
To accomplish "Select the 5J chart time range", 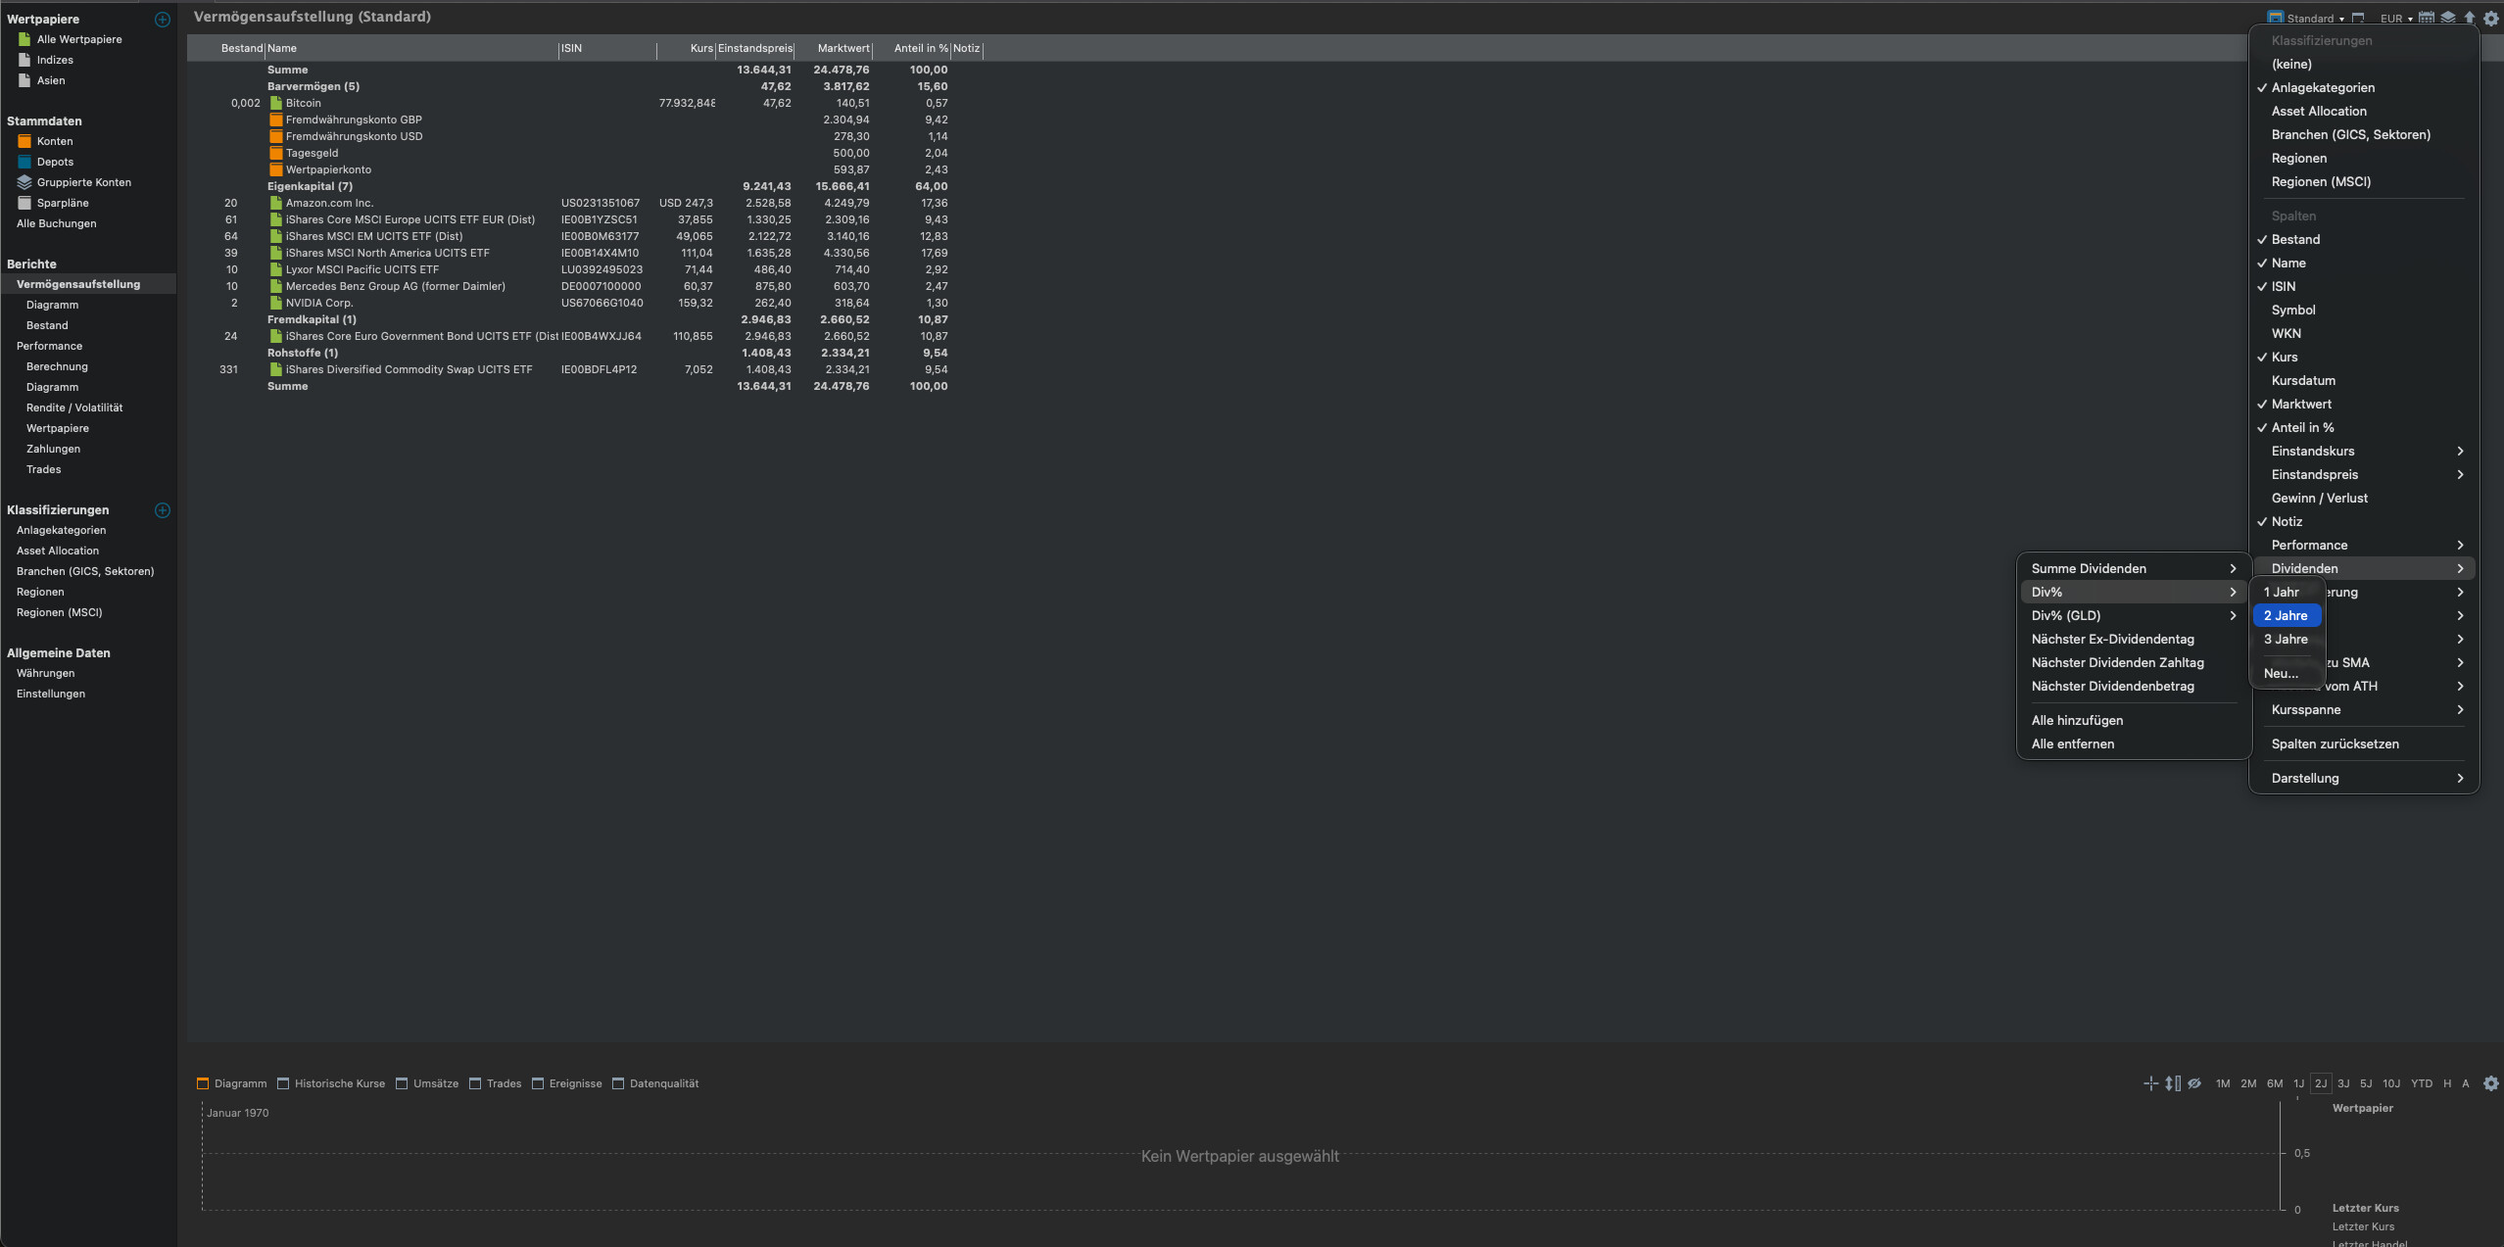I will coord(2366,1083).
